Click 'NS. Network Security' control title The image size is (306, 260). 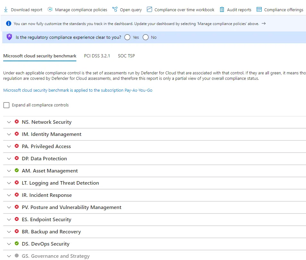click(x=47, y=122)
